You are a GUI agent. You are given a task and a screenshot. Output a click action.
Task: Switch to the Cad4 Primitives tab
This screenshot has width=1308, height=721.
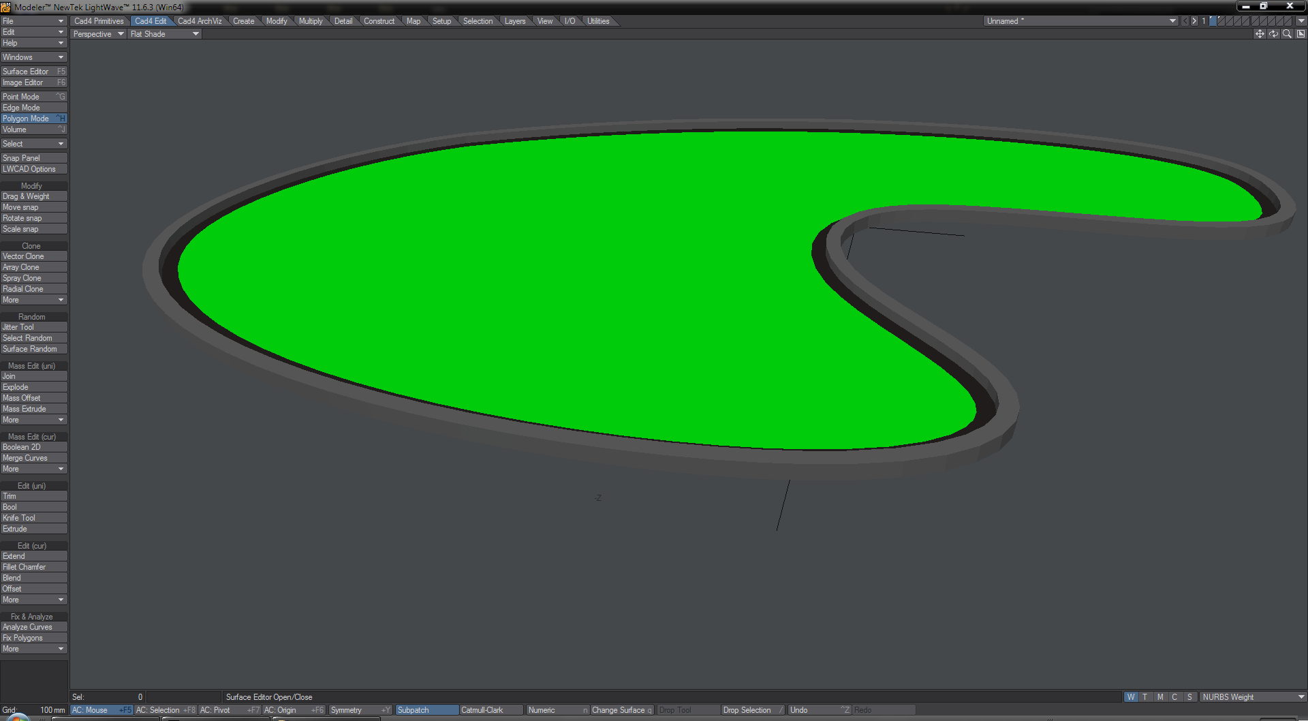[99, 21]
